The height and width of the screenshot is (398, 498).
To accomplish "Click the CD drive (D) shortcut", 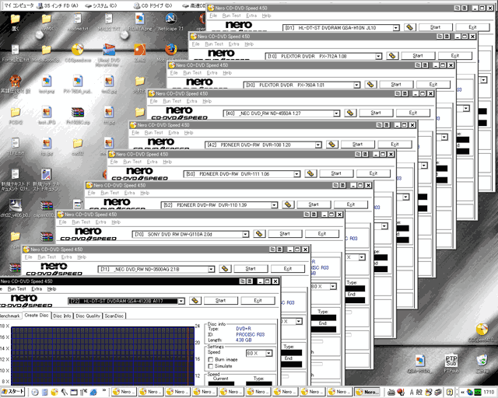I will point(153,5).
